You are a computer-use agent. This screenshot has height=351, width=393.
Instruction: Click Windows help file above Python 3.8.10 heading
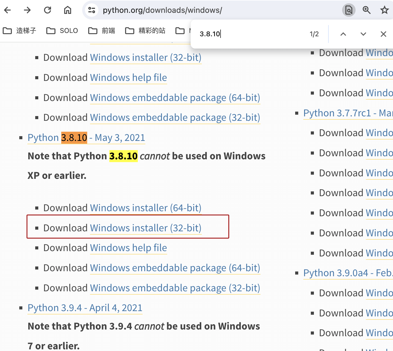tap(129, 78)
